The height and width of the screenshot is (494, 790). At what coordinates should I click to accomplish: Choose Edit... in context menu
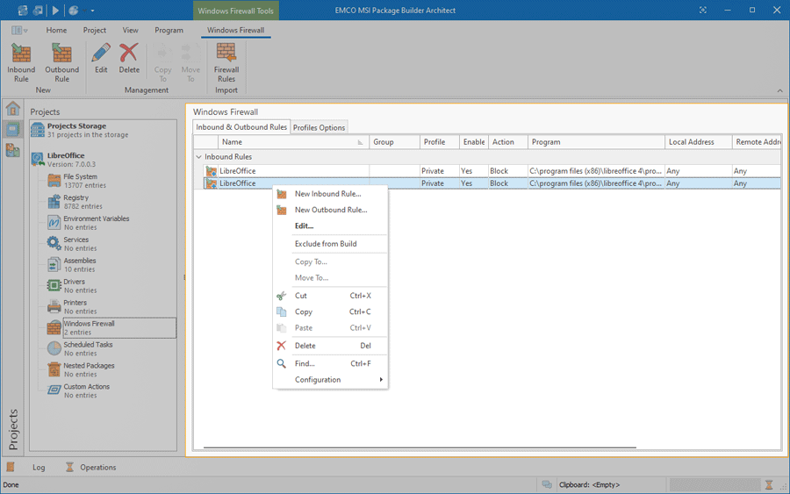click(330, 226)
